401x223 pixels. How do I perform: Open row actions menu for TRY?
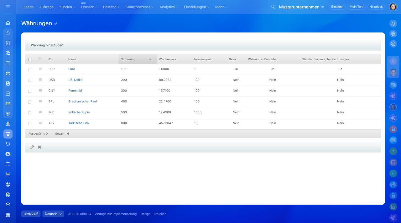(40, 123)
